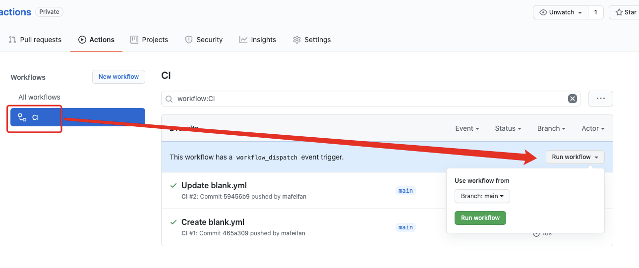Click the Projects board icon
The image size is (639, 268).
click(x=134, y=40)
